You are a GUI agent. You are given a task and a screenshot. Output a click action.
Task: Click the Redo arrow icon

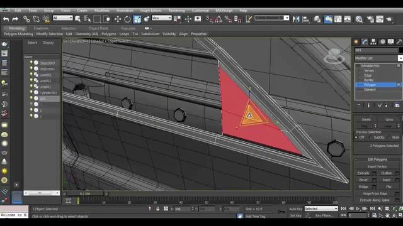pyautogui.click(x=15, y=19)
